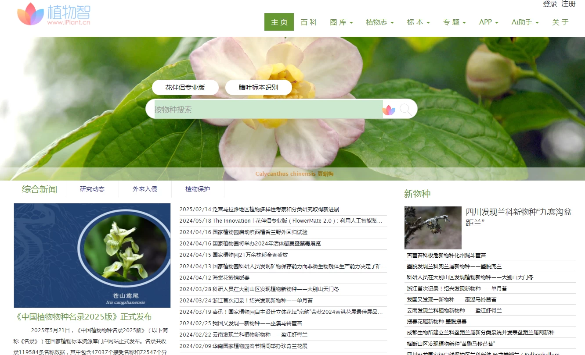
Task: Switch to the 植物保护 tab
Action: pos(197,189)
